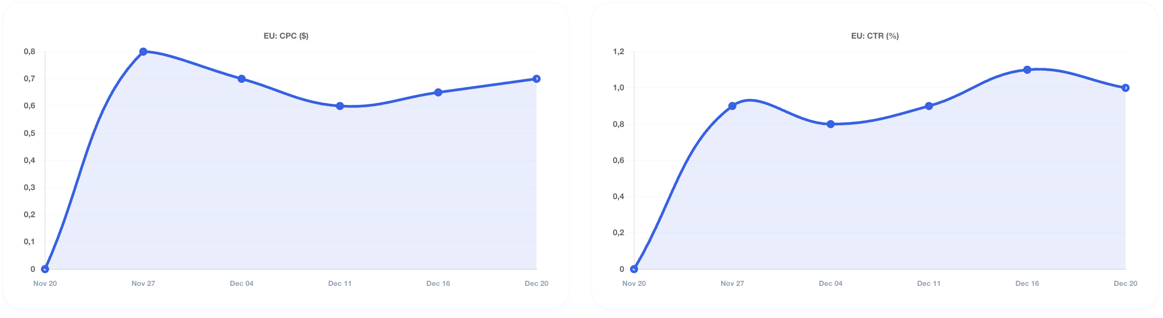Click Dec 04 x-axis label under CTR chart
Screen dimensions: 1163x318
831,283
